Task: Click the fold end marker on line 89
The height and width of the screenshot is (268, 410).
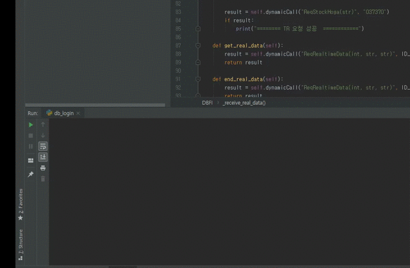Action: 198,63
